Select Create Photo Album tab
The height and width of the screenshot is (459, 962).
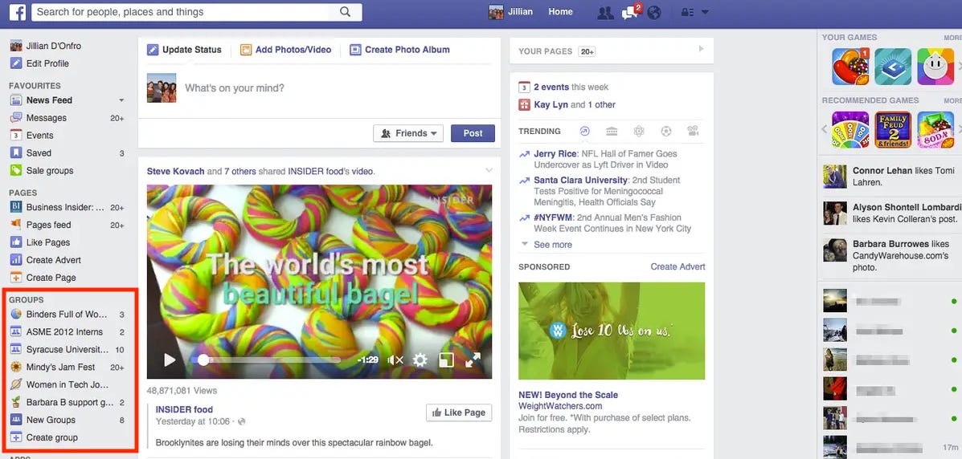point(400,50)
